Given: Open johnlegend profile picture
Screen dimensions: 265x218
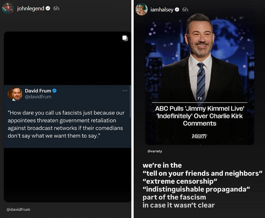Looking at the screenshot, I should 8,8.
